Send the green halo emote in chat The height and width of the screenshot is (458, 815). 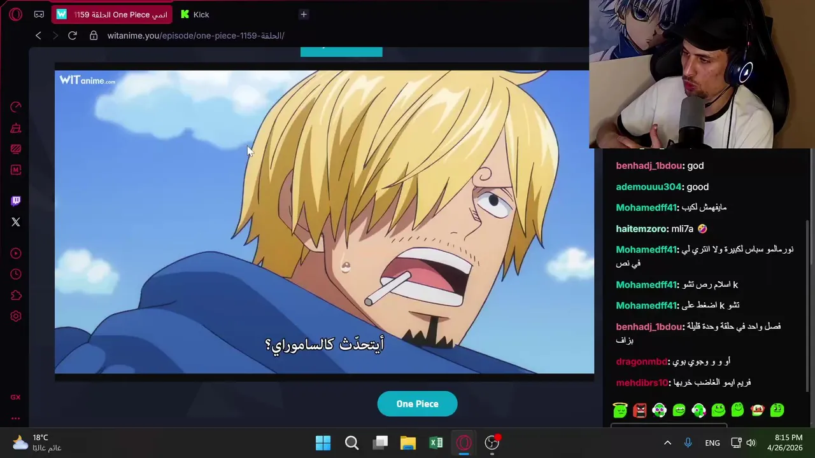[x=620, y=410]
